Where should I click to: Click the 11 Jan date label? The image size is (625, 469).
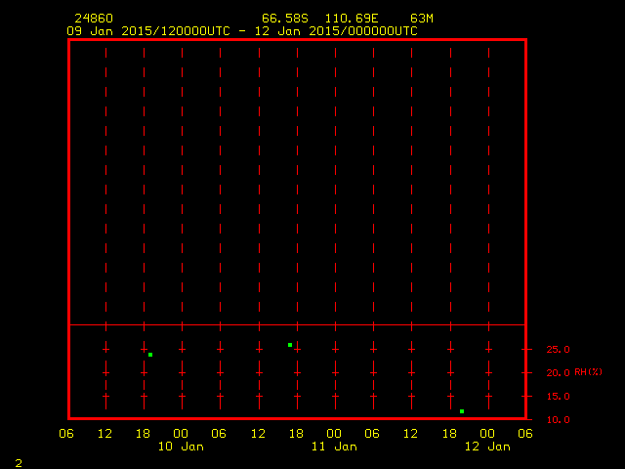coord(334,447)
